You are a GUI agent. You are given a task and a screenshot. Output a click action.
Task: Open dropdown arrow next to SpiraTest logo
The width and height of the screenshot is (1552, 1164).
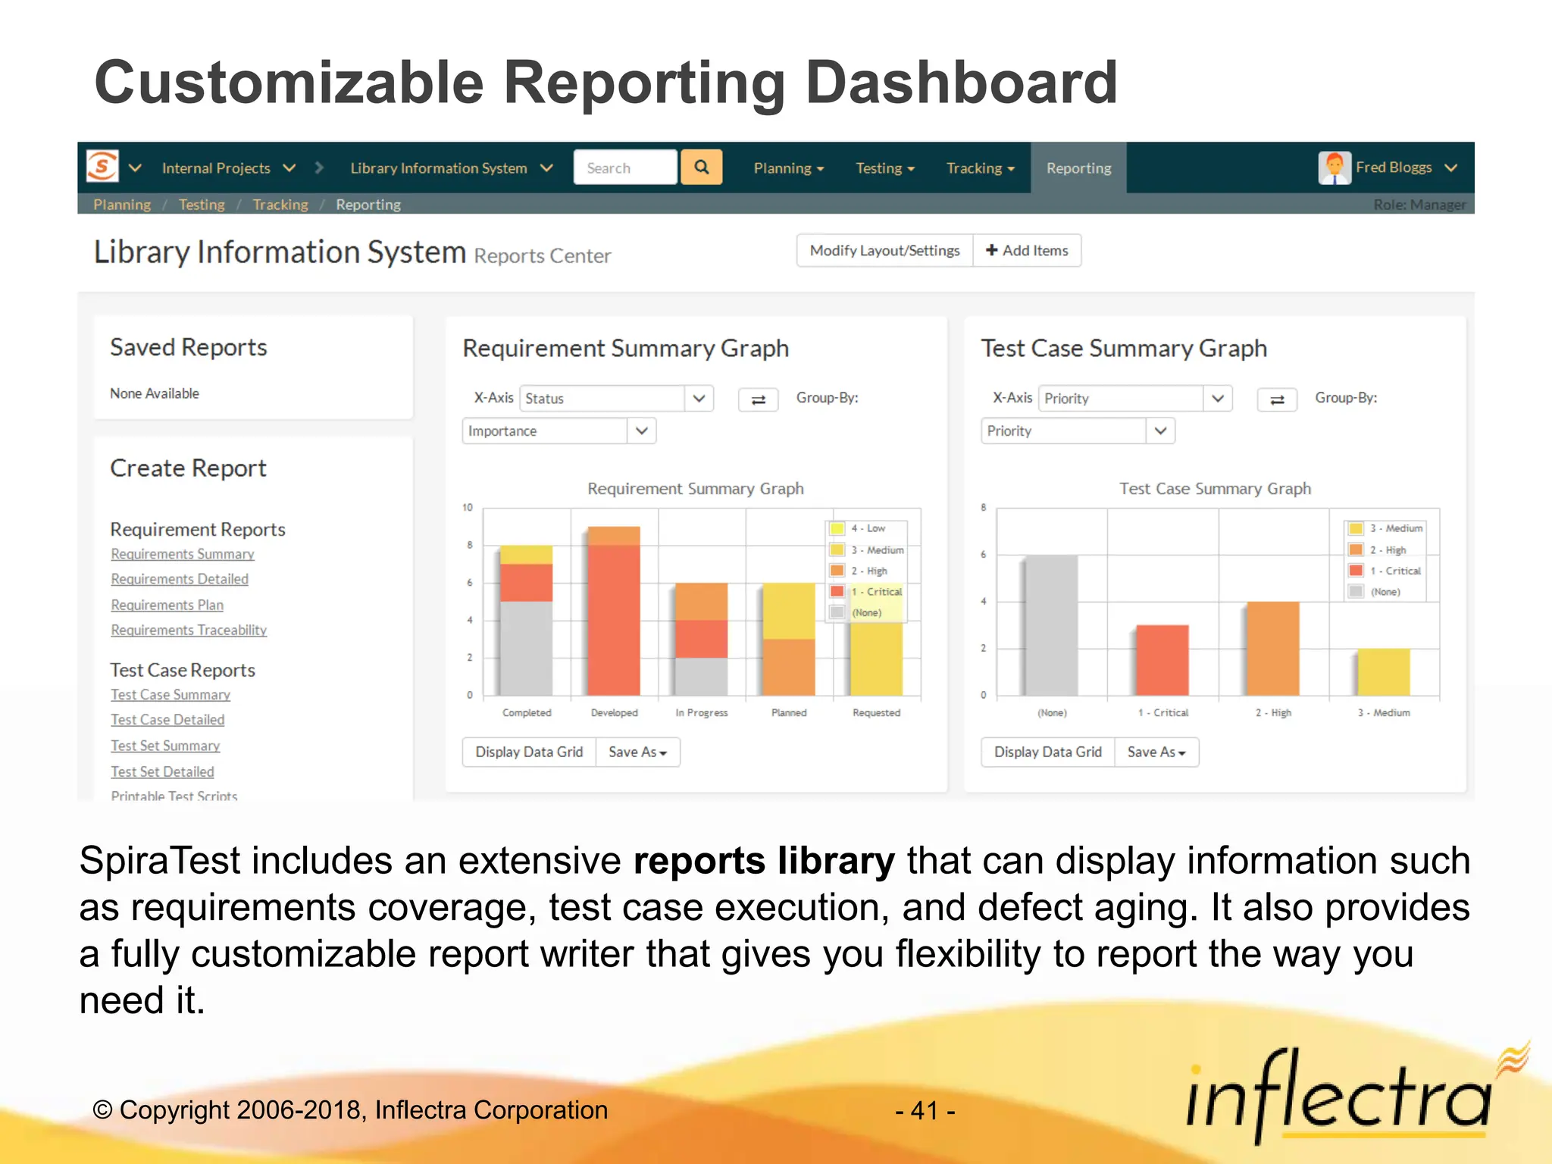coord(136,167)
